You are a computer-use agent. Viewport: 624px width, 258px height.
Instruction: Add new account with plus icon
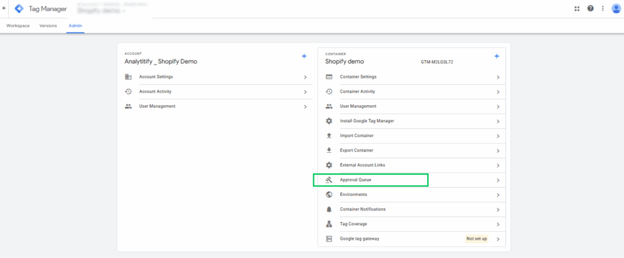pyautogui.click(x=304, y=57)
